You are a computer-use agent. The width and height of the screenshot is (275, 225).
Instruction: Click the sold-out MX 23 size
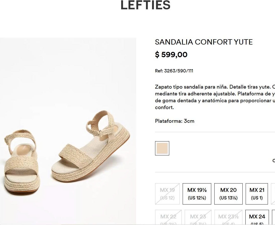pyautogui.click(x=198, y=218)
